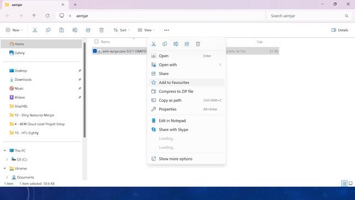This screenshot has height=200, width=355.
Task: Unpin the Desktop folder via its pin icon
Action: click(79, 71)
